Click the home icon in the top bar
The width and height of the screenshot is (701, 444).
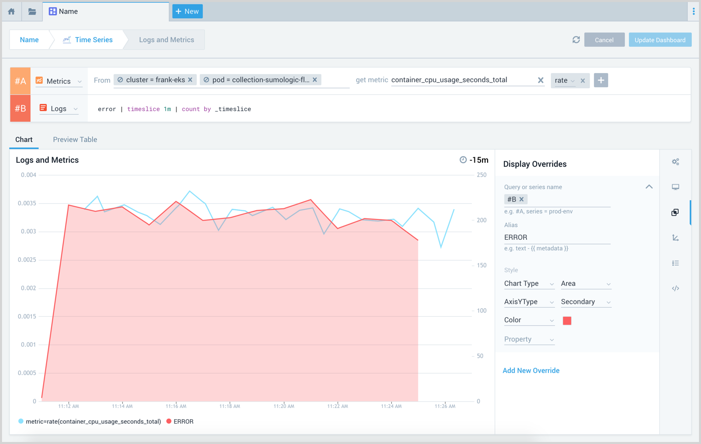click(x=11, y=11)
